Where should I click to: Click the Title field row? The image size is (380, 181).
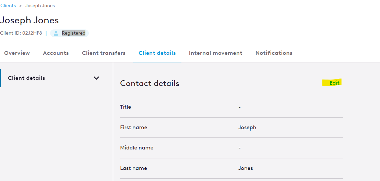pos(231,107)
